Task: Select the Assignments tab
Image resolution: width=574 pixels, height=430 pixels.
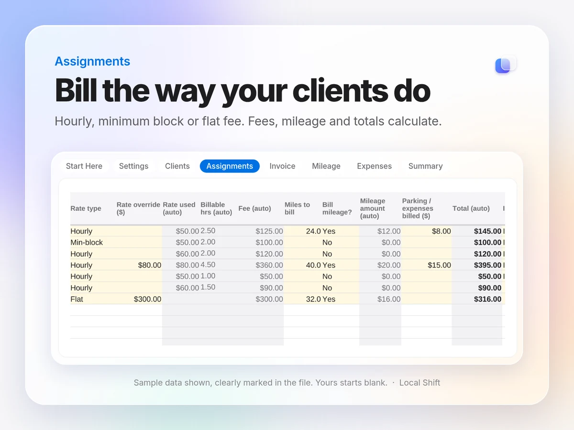Action: (230, 166)
